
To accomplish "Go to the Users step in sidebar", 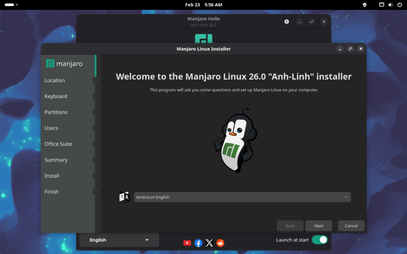I will 51,128.
